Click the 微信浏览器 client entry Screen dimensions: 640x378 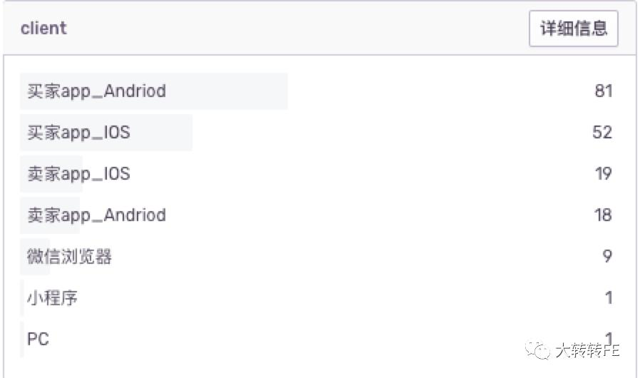(69, 257)
